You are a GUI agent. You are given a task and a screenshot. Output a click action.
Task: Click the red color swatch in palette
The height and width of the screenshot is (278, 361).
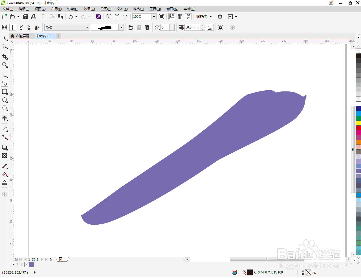click(358, 128)
